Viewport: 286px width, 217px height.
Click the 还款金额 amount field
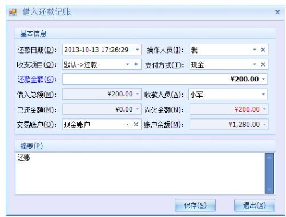(x=165, y=79)
